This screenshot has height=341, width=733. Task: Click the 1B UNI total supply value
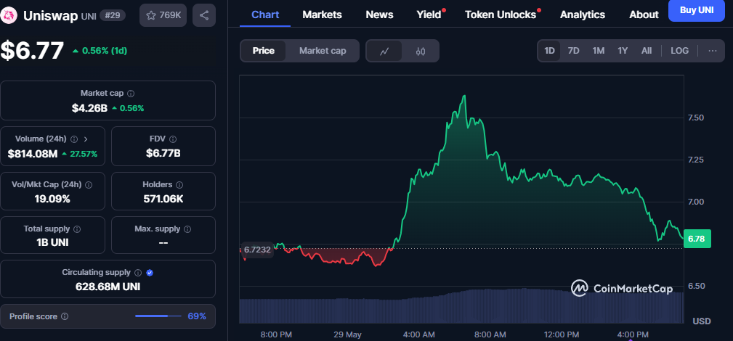52,243
